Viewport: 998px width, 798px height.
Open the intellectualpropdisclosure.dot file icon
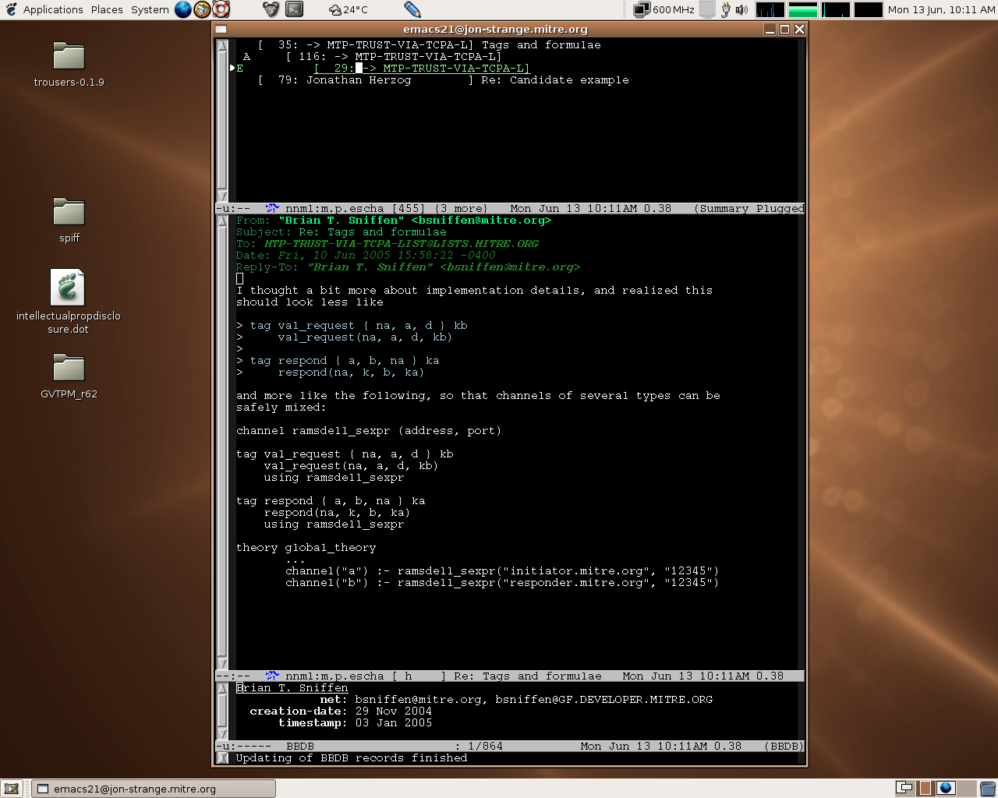click(x=68, y=288)
